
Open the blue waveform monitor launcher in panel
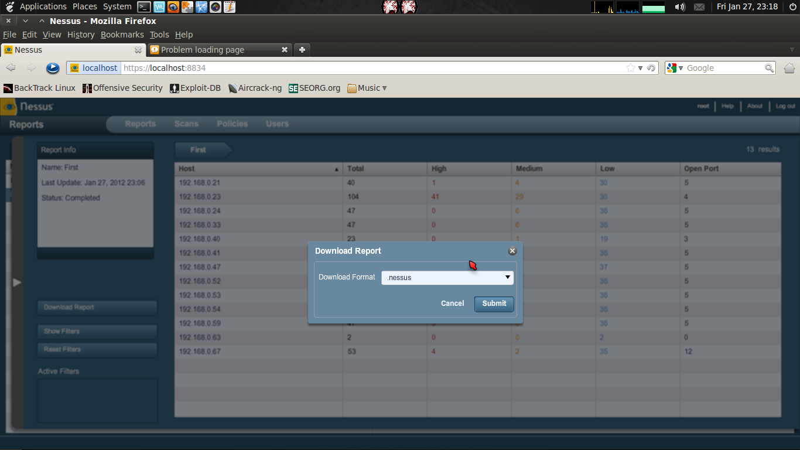(x=159, y=7)
